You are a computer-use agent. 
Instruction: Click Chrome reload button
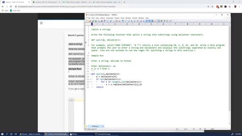[x=11, y=7]
